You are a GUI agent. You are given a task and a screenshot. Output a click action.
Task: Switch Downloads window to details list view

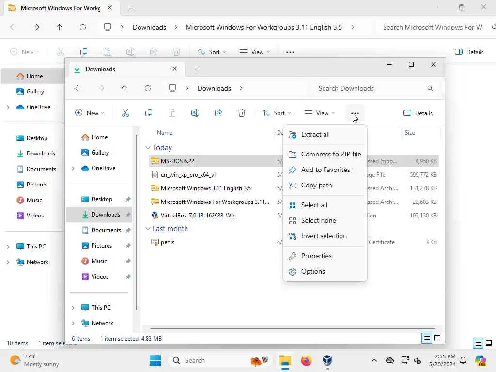point(427,339)
